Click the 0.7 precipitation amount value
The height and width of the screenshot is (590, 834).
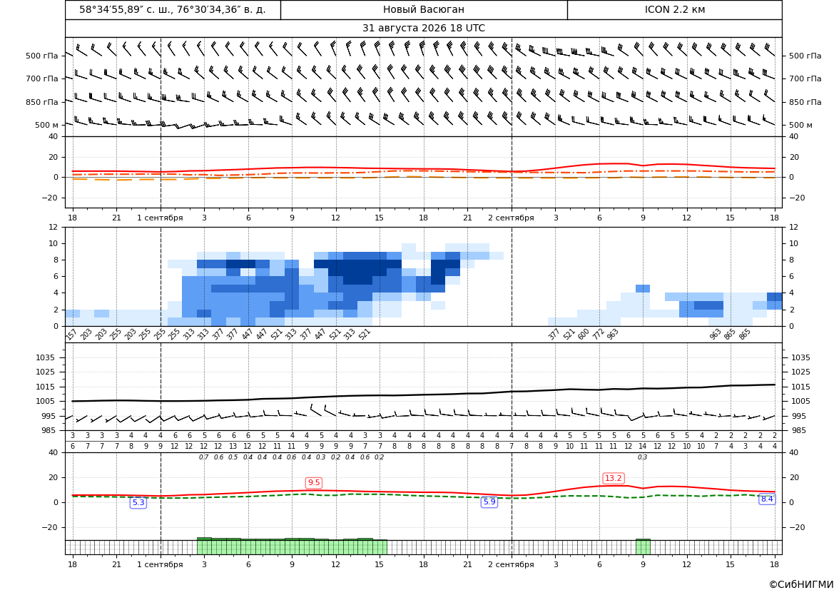(204, 457)
